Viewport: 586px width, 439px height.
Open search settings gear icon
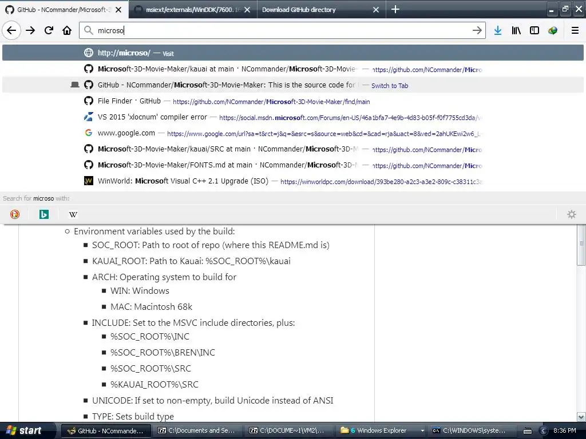(x=572, y=214)
